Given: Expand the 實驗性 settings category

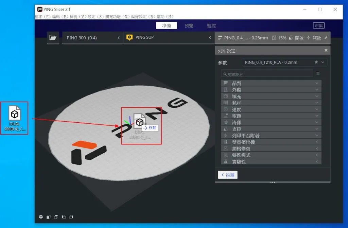Looking at the screenshot, I should click(x=271, y=162).
